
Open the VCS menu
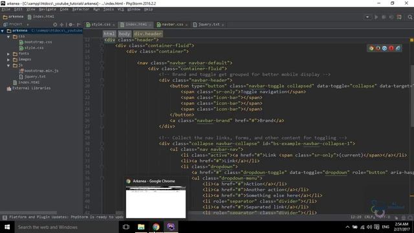tap(121, 9)
